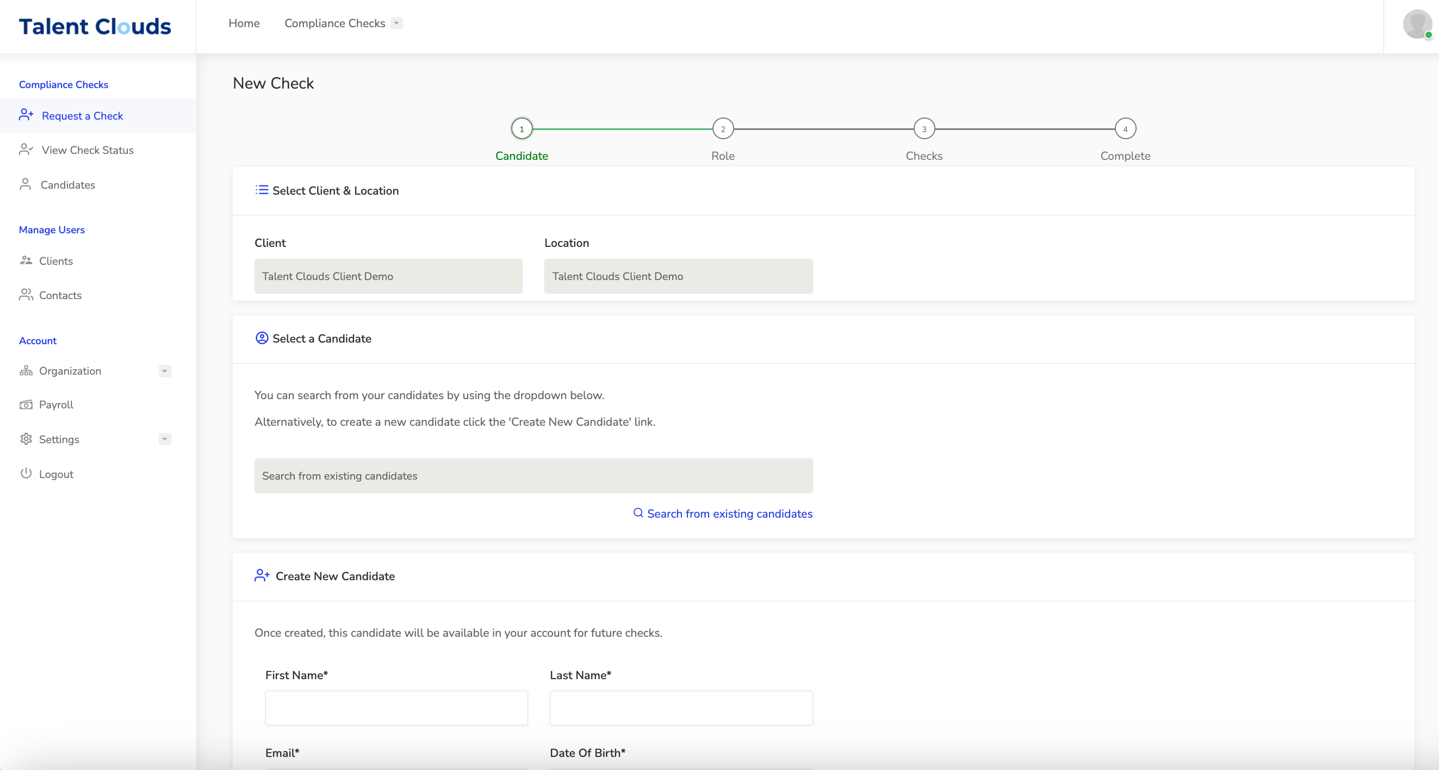The height and width of the screenshot is (770, 1439).
Task: Click the add-user icon beside Create New Candidate
Action: click(x=262, y=575)
